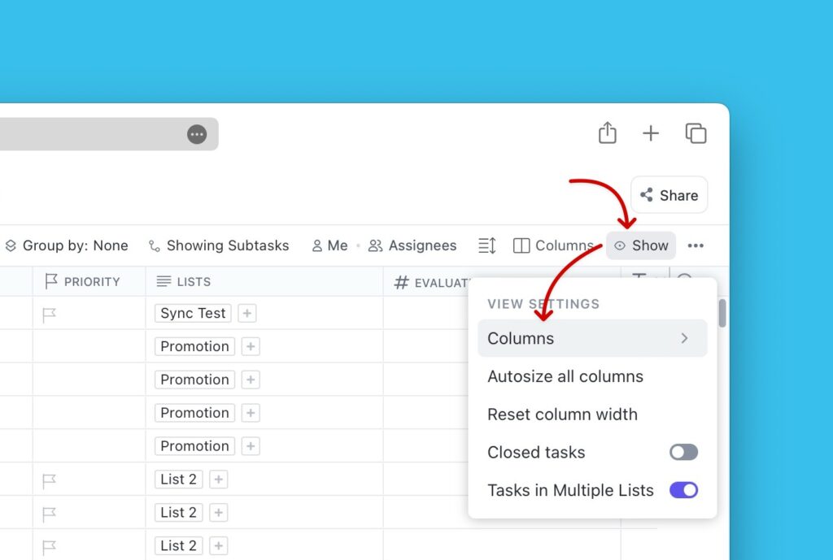Screen dimensions: 833x560
Task: Open the three-dot more options menu
Action: point(696,245)
